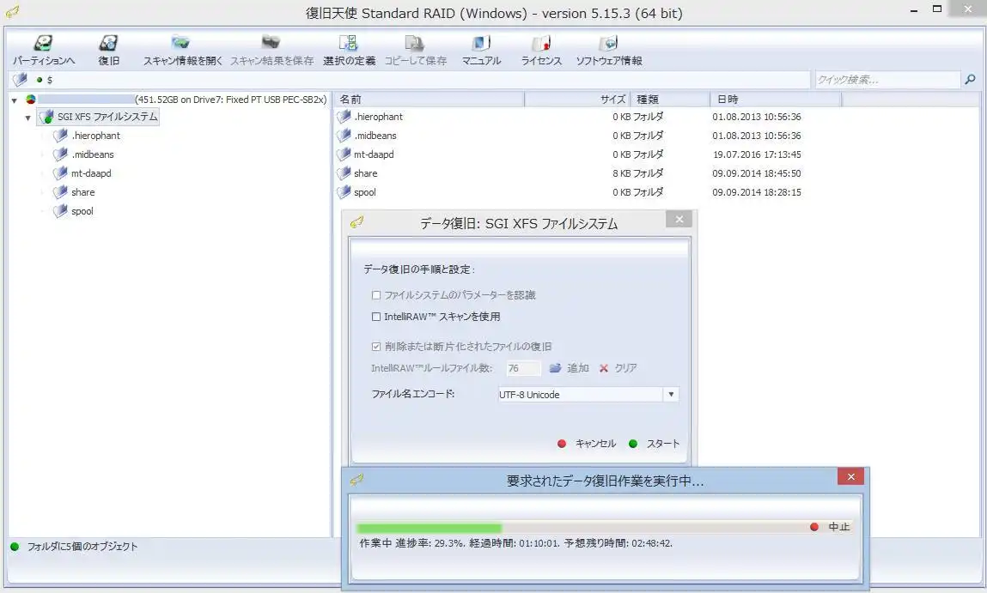
Task: Click the 復旧 recovery toolbar icon
Action: point(108,44)
